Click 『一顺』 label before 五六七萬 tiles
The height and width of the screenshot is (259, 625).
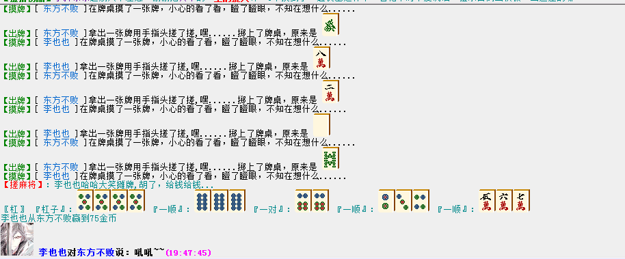tap(456, 209)
